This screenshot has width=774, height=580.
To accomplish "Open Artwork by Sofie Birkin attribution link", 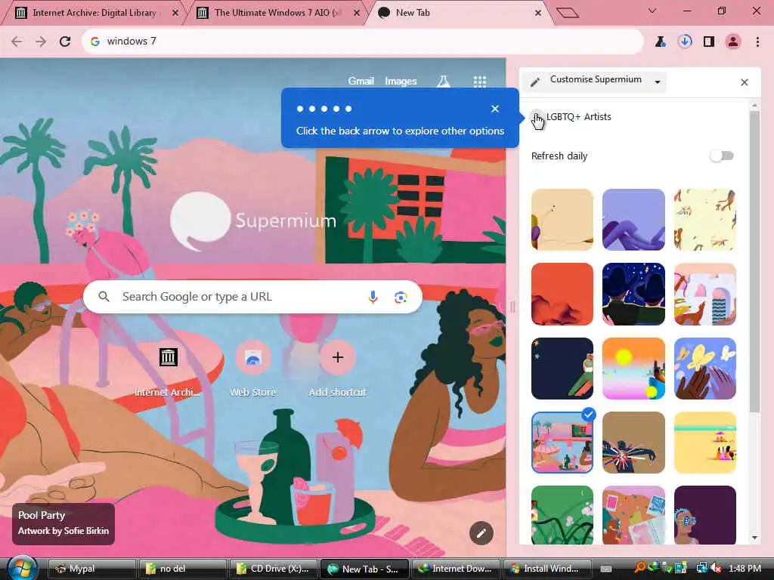I will (x=63, y=531).
